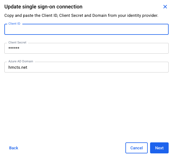Click the masked asterisks secret value
This screenshot has height=156, width=173.
pos(14,48)
